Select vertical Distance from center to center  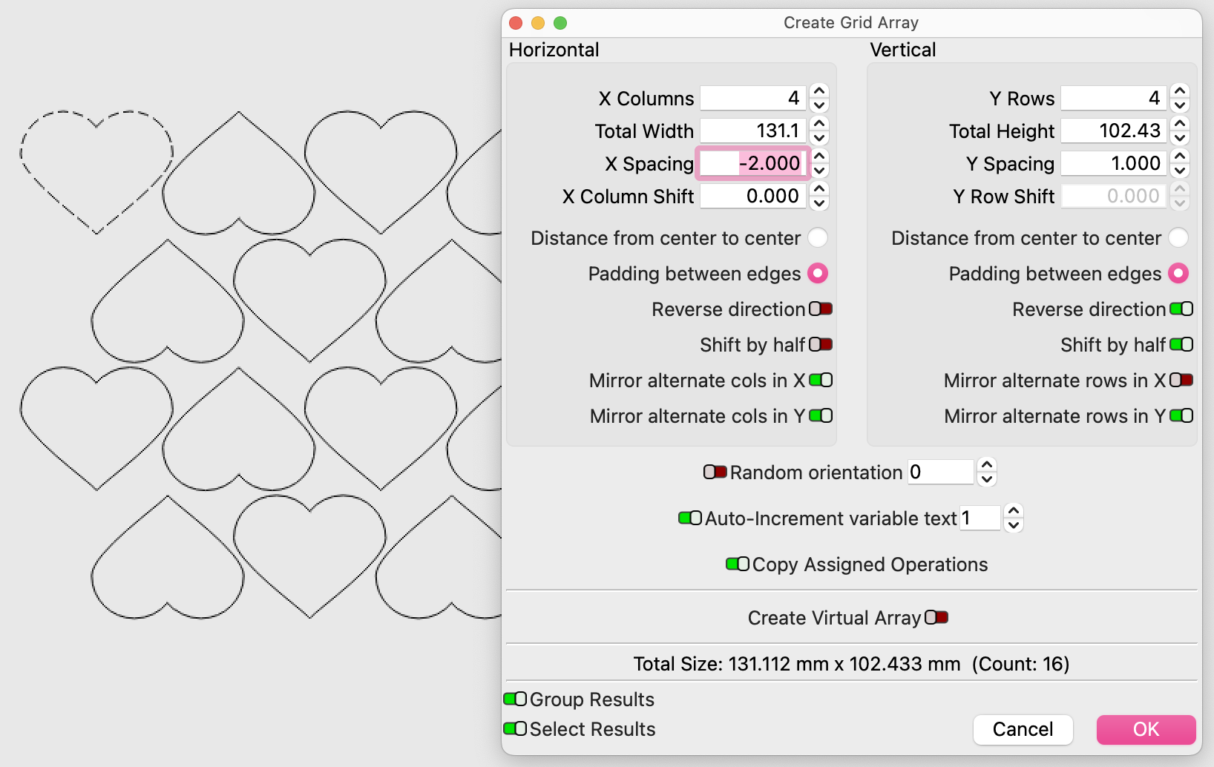1178,237
